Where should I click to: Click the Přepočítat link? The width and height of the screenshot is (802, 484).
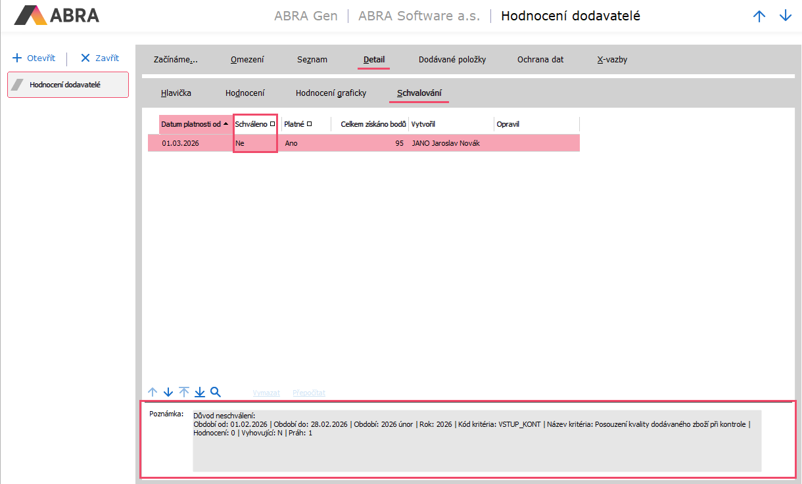(309, 393)
